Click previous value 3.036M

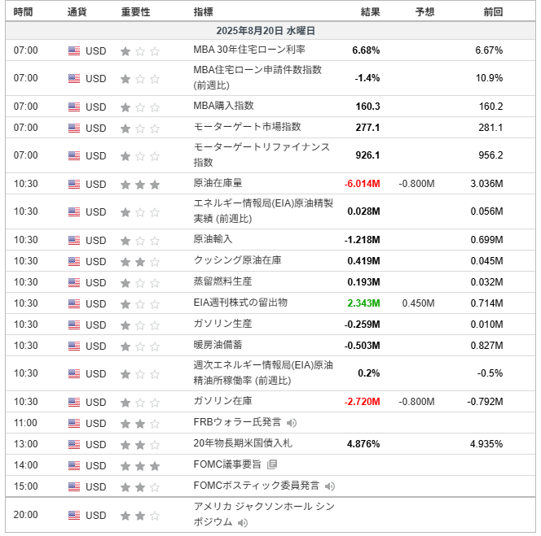point(486,184)
